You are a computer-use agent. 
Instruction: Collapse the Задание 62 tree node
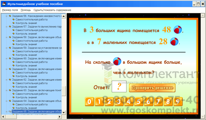[6, 80]
